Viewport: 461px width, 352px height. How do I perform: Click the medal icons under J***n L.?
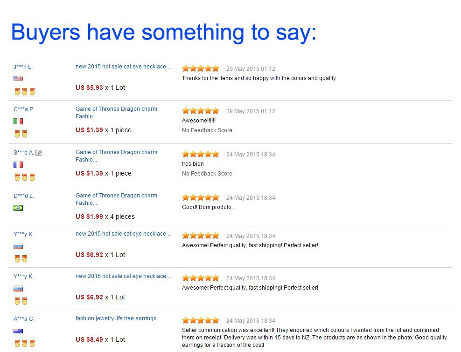[25, 91]
